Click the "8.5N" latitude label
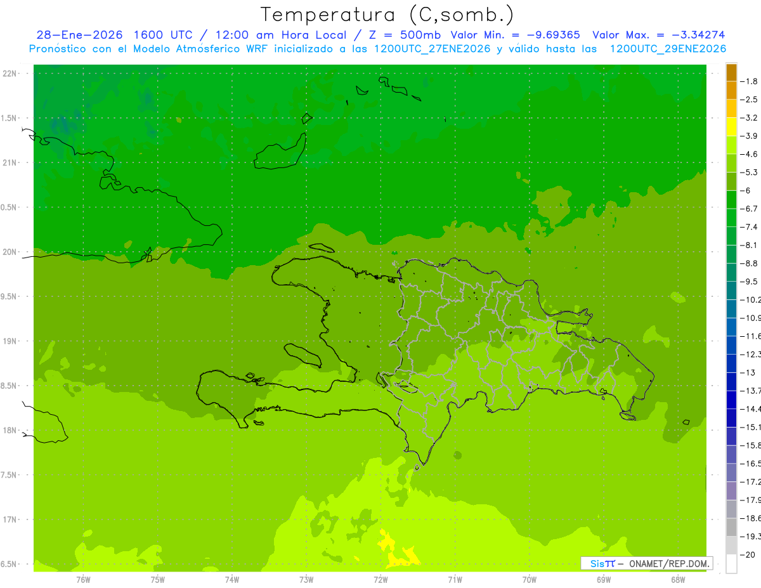This screenshot has height=588, width=761. tap(10, 386)
